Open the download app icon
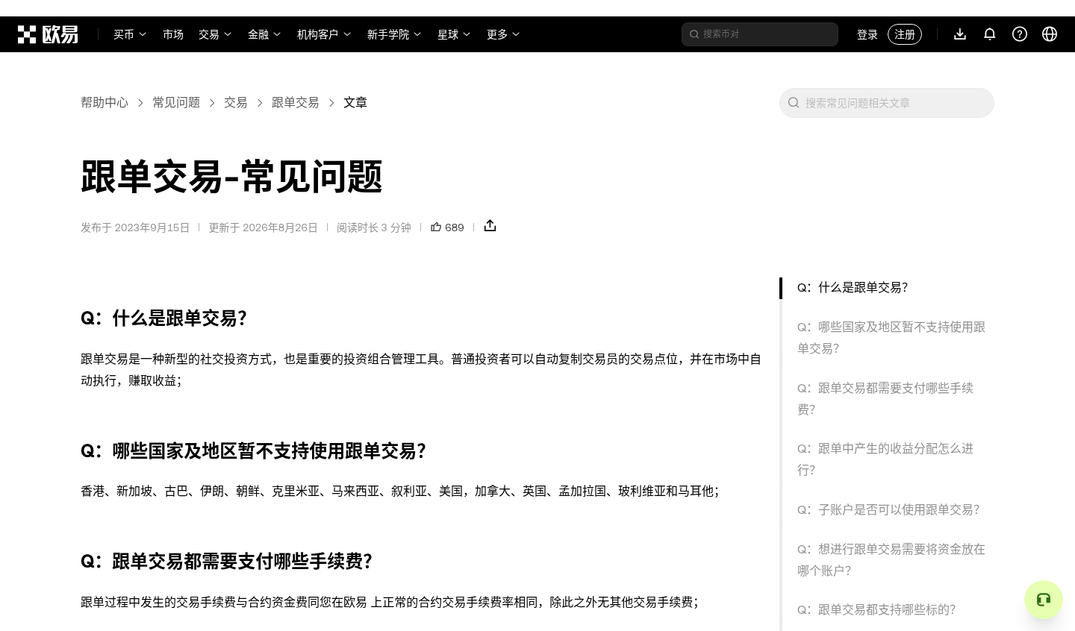1075x631 pixels. click(x=960, y=34)
